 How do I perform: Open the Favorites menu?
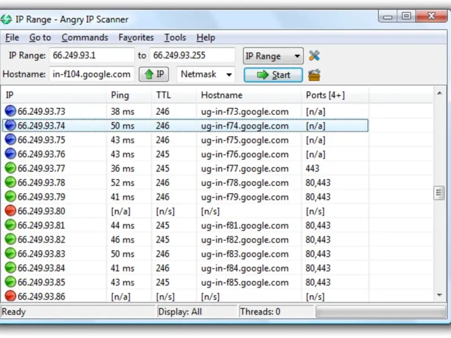click(136, 37)
